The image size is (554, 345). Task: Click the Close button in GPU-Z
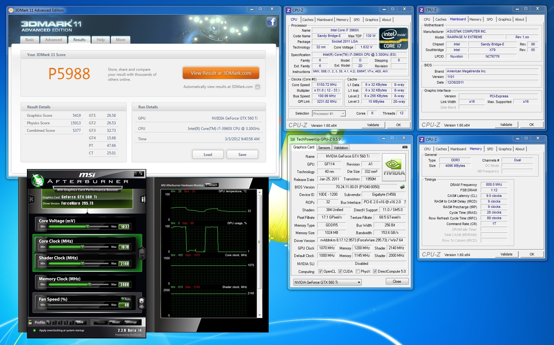[x=397, y=281]
